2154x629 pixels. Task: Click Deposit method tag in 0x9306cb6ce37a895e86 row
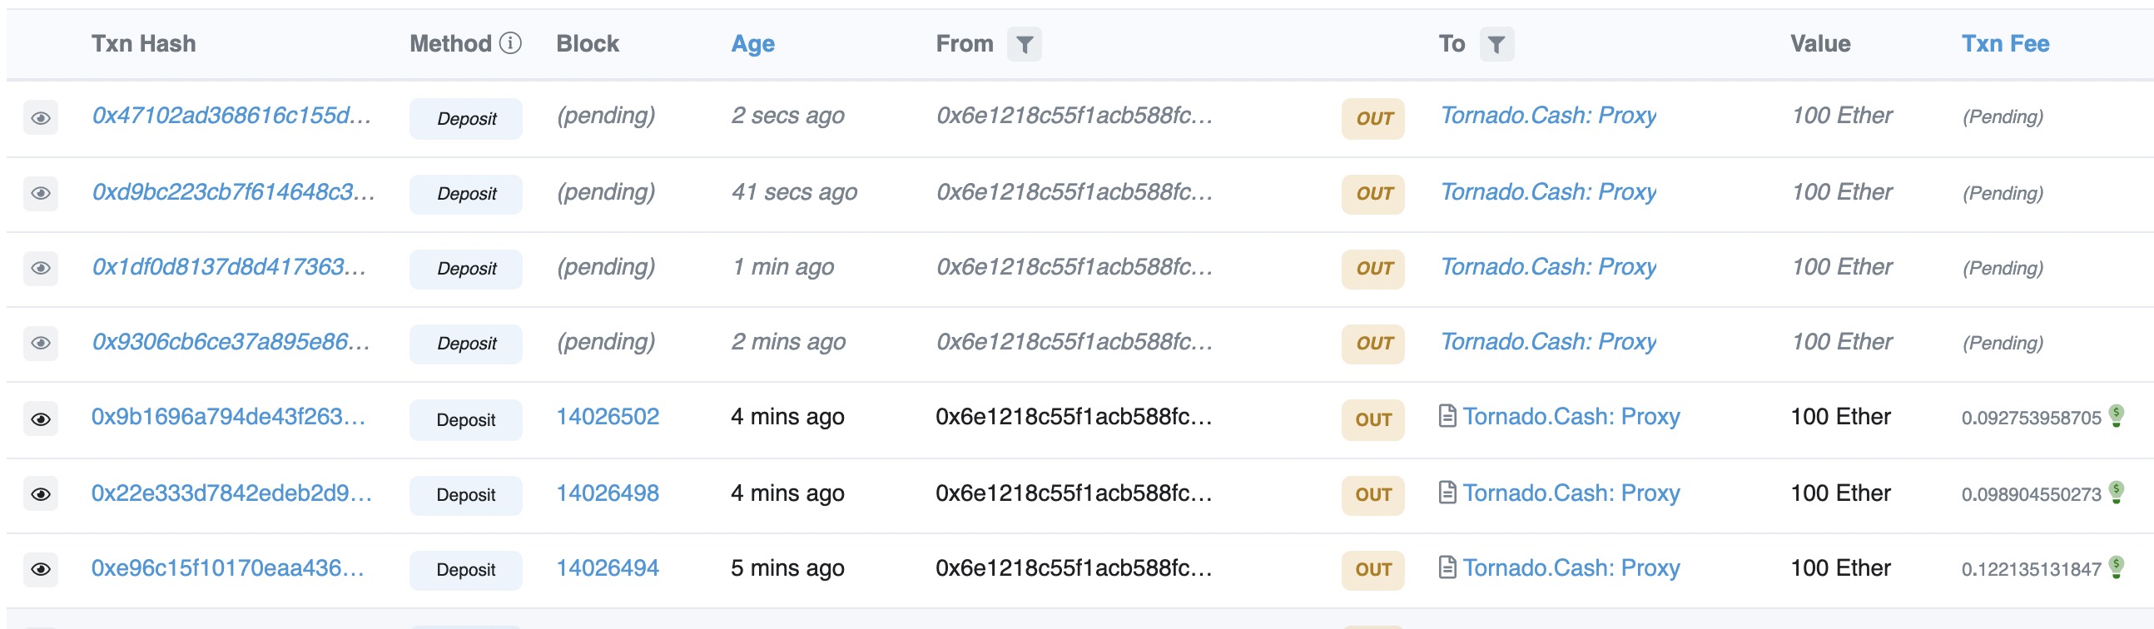466,344
